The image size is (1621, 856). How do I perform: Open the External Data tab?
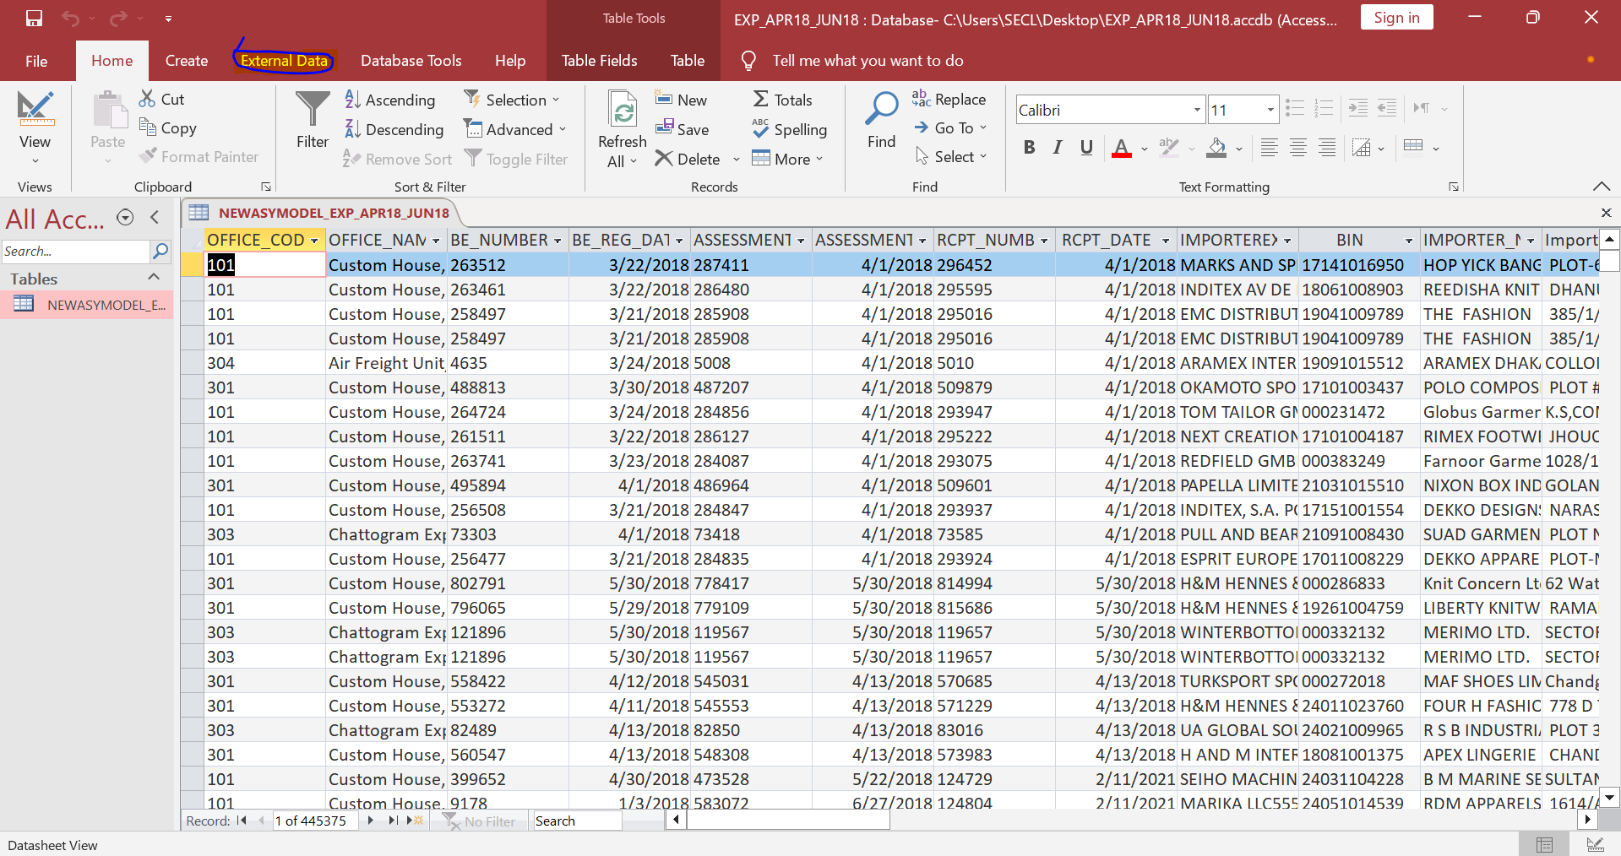pyautogui.click(x=284, y=61)
